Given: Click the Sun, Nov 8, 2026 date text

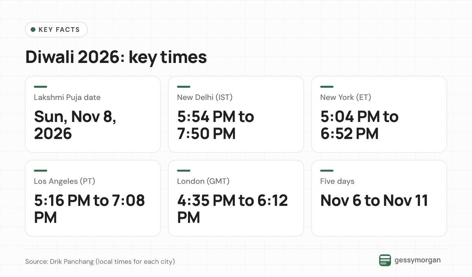Looking at the screenshot, I should pyautogui.click(x=75, y=125).
